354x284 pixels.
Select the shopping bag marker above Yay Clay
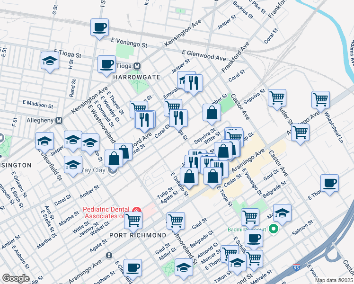pyautogui.click(x=114, y=160)
